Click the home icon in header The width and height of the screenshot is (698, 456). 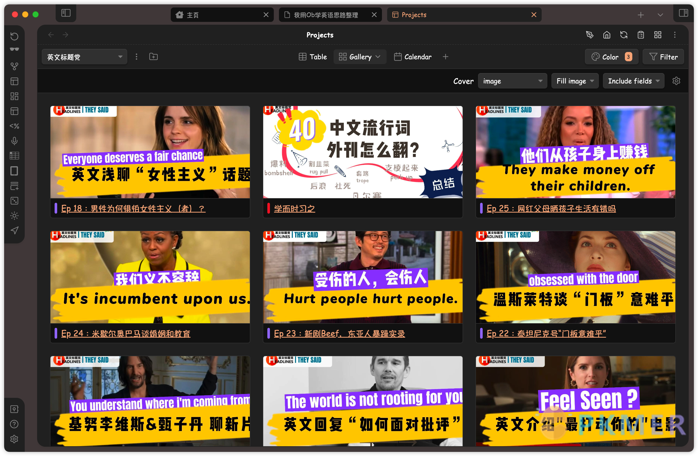point(607,35)
